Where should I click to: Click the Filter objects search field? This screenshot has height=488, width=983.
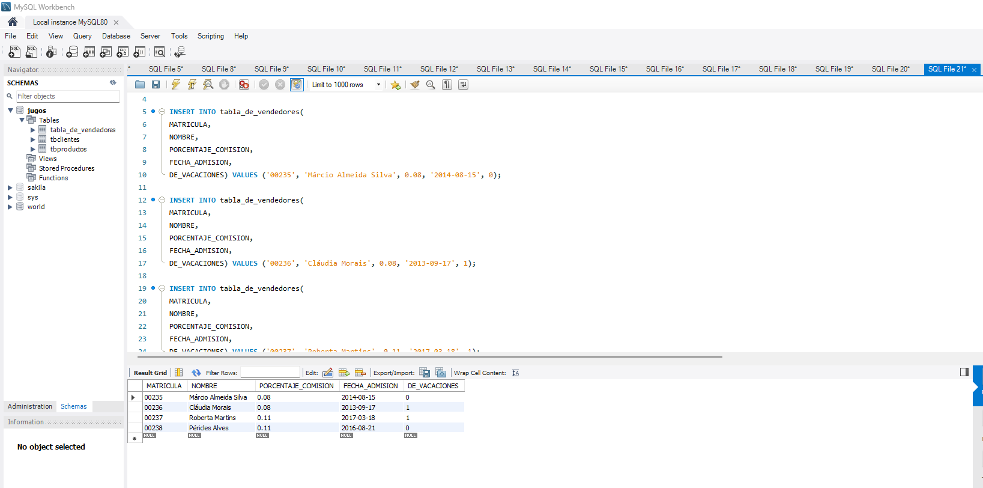tap(67, 96)
